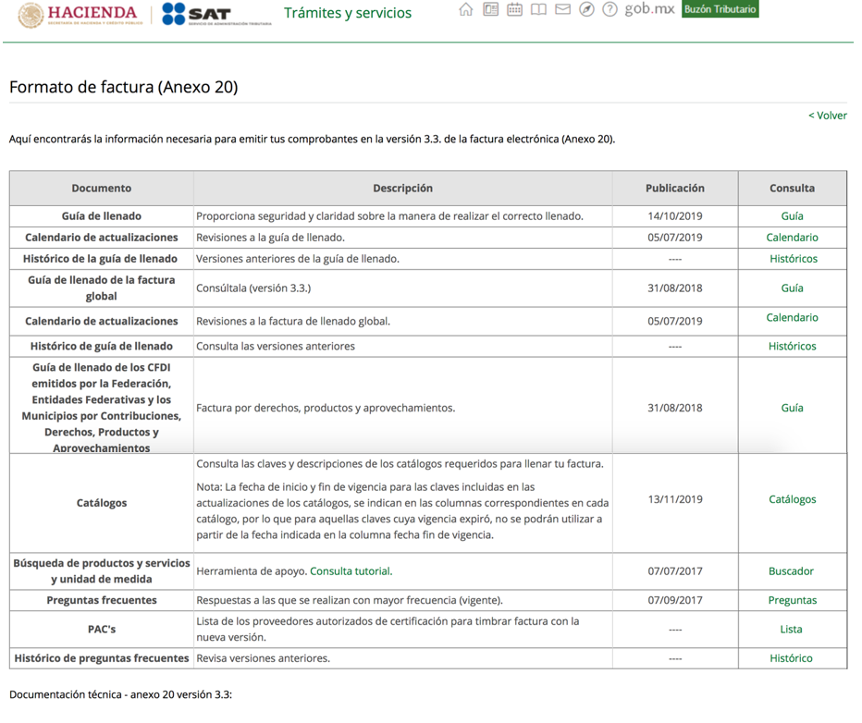Click the Publicación column header
The width and height of the screenshot is (862, 723).
675,188
